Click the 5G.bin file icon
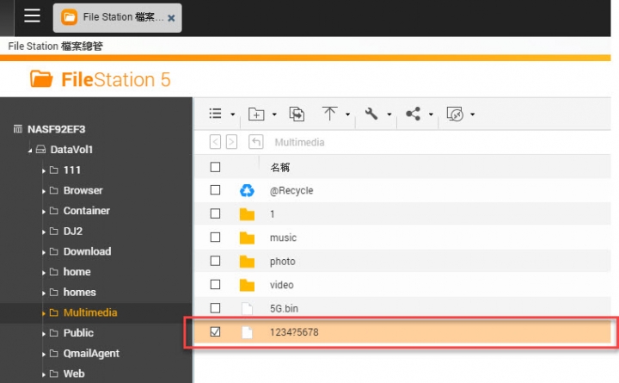 247,308
